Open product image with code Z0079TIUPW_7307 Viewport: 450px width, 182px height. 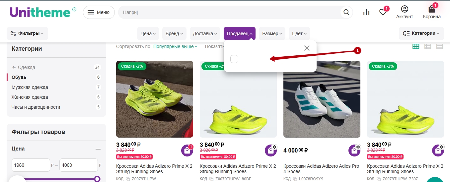pos(406,99)
